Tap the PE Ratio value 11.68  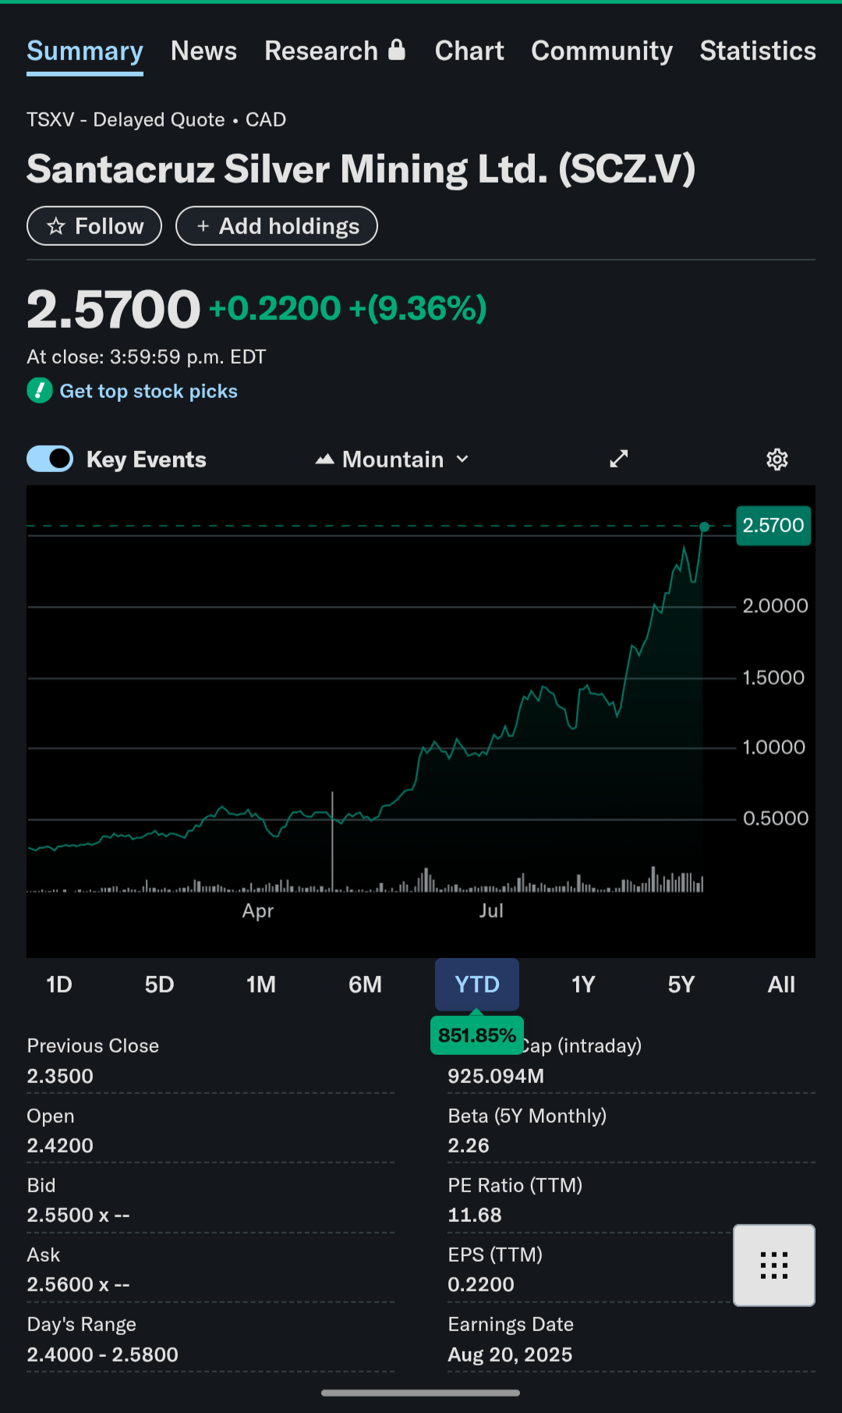[475, 1215]
